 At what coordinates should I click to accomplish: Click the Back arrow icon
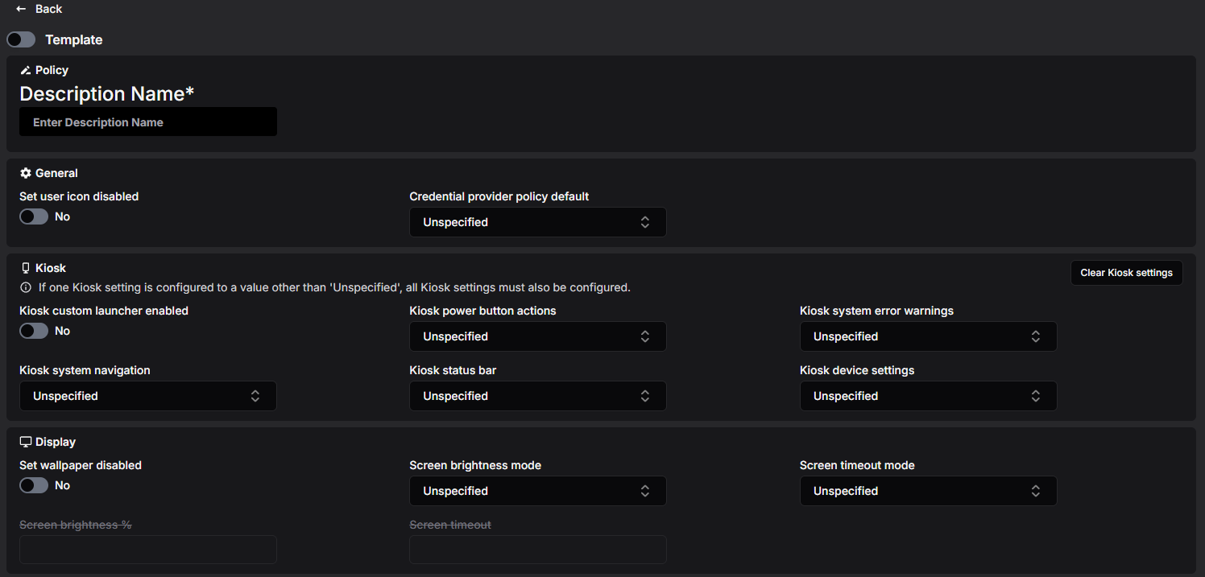[x=21, y=9]
